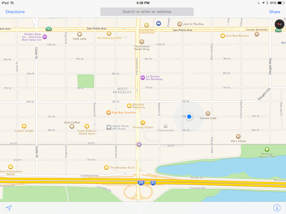The image size is (286, 214).
Task: Select the Cactus Jungle label
Action: click(x=24, y=131)
